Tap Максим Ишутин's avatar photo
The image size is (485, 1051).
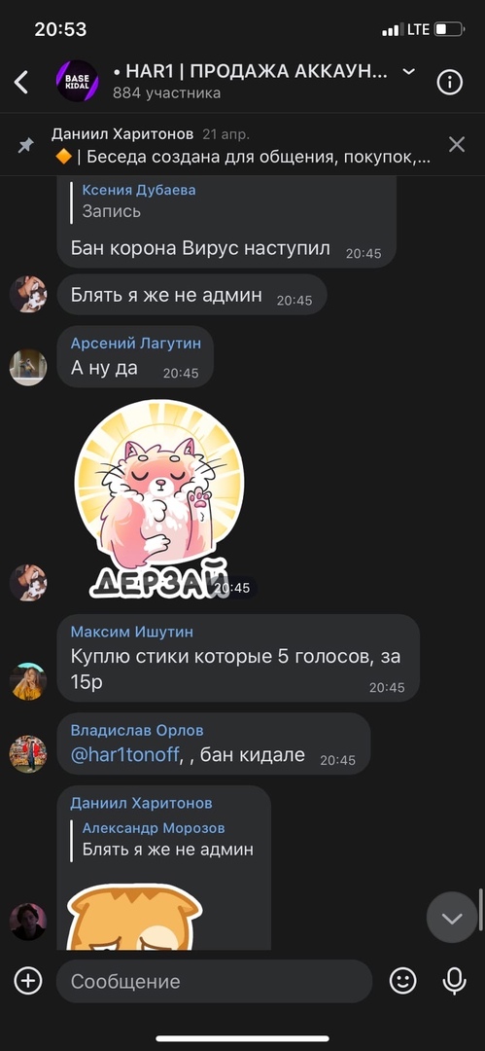click(28, 681)
